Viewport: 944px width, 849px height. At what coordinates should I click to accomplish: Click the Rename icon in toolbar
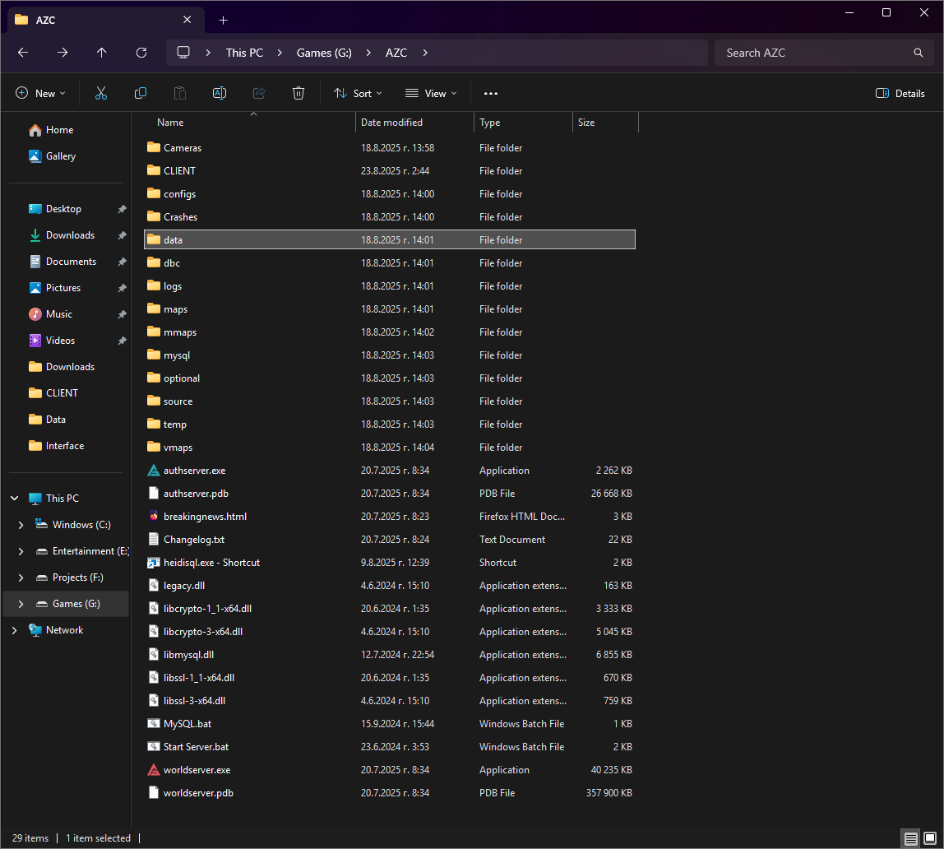220,93
